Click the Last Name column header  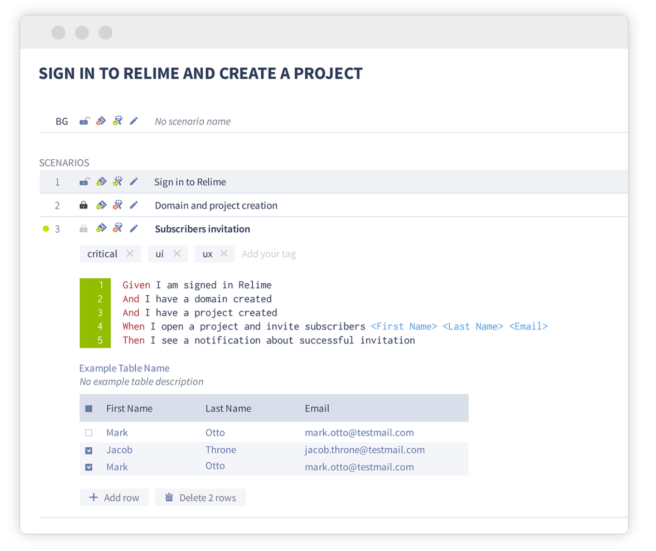[228, 408]
